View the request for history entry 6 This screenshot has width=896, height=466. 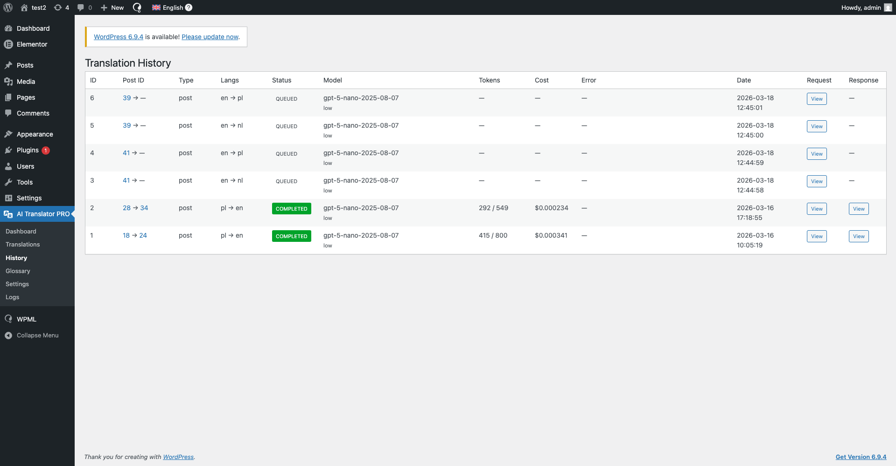[x=817, y=99]
